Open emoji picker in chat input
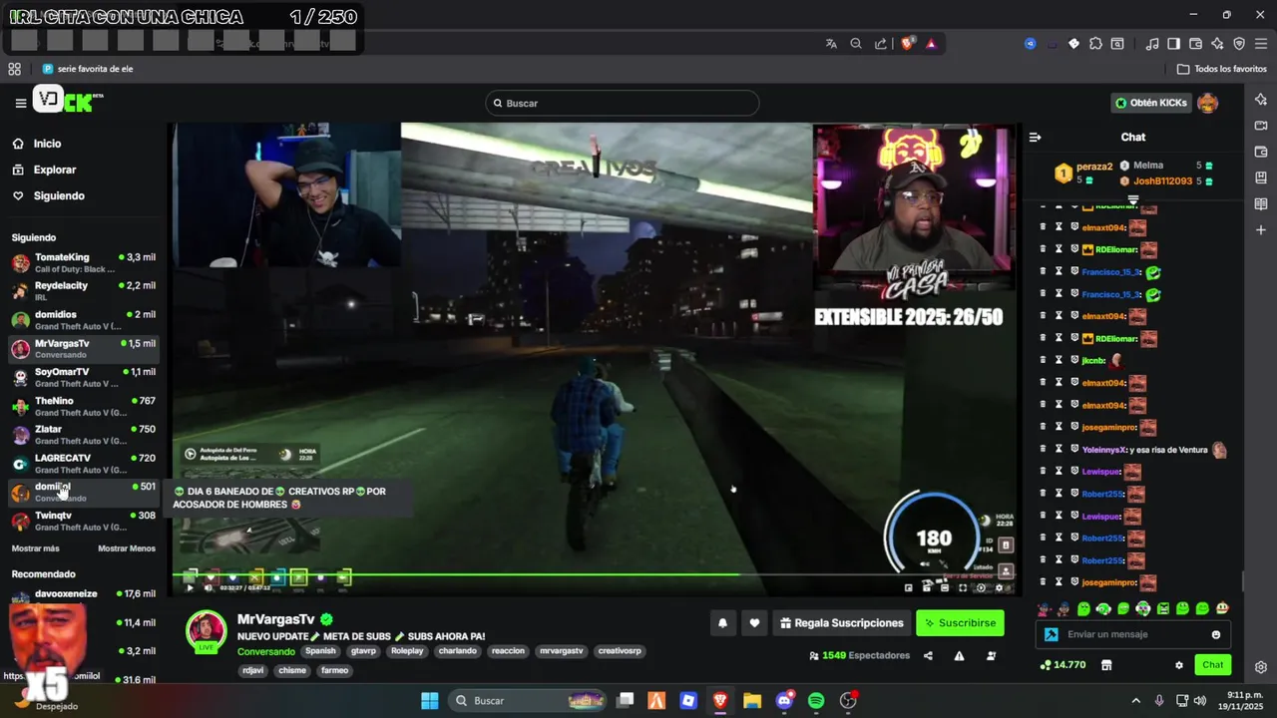This screenshot has width=1277, height=718. pyautogui.click(x=1215, y=634)
